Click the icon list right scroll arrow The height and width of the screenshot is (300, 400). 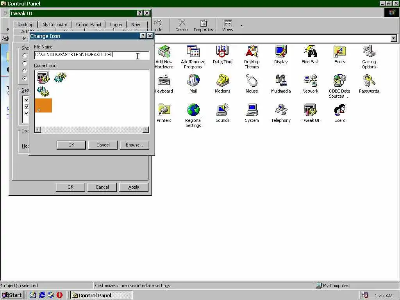click(145, 130)
